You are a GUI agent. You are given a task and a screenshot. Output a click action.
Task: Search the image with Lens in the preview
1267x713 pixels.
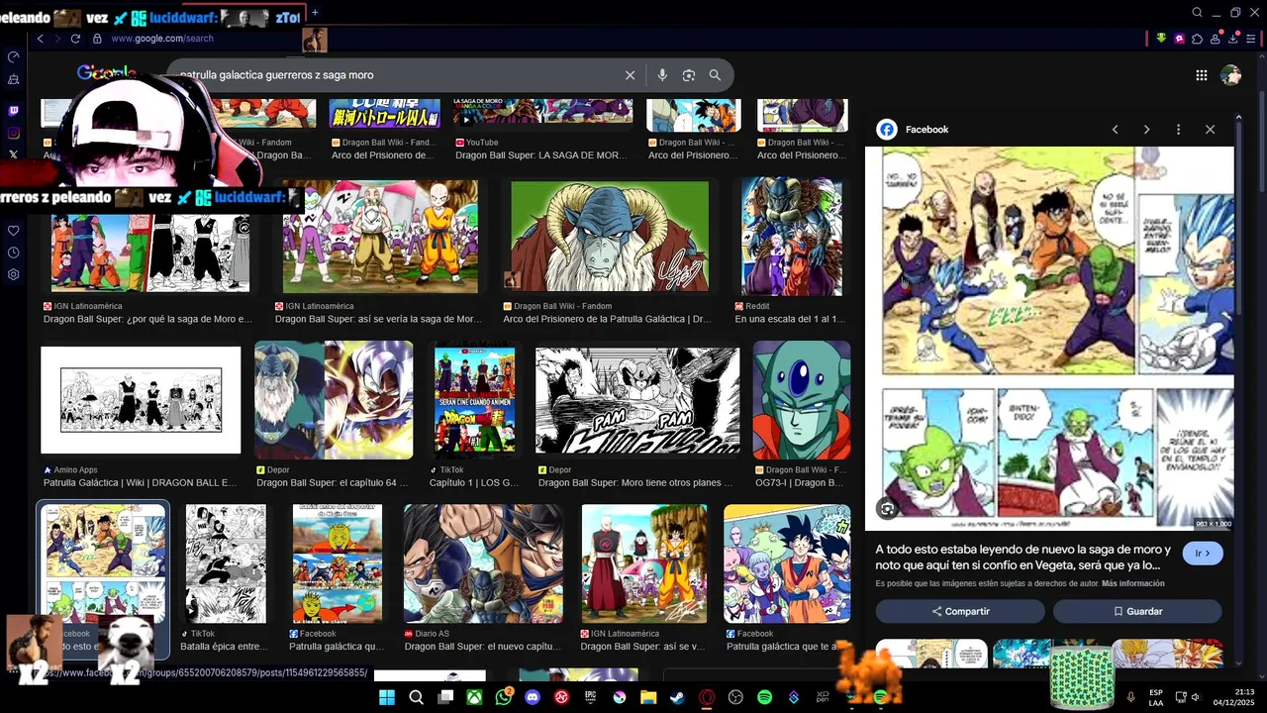[887, 509]
